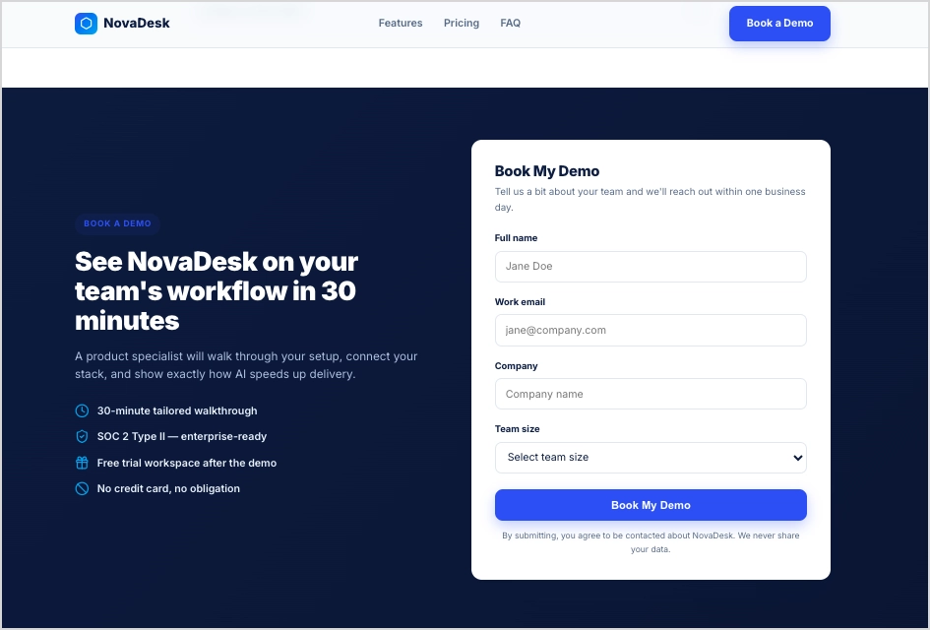Open the Pricing nav link

[x=462, y=24]
